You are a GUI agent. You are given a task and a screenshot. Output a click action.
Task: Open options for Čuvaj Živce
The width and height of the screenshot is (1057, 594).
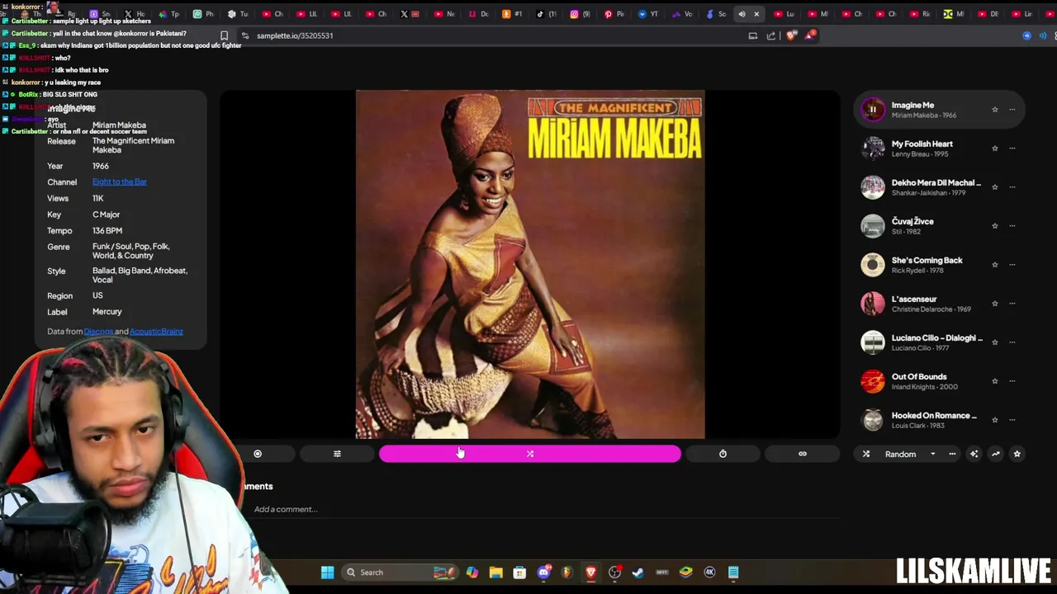pyautogui.click(x=1012, y=226)
